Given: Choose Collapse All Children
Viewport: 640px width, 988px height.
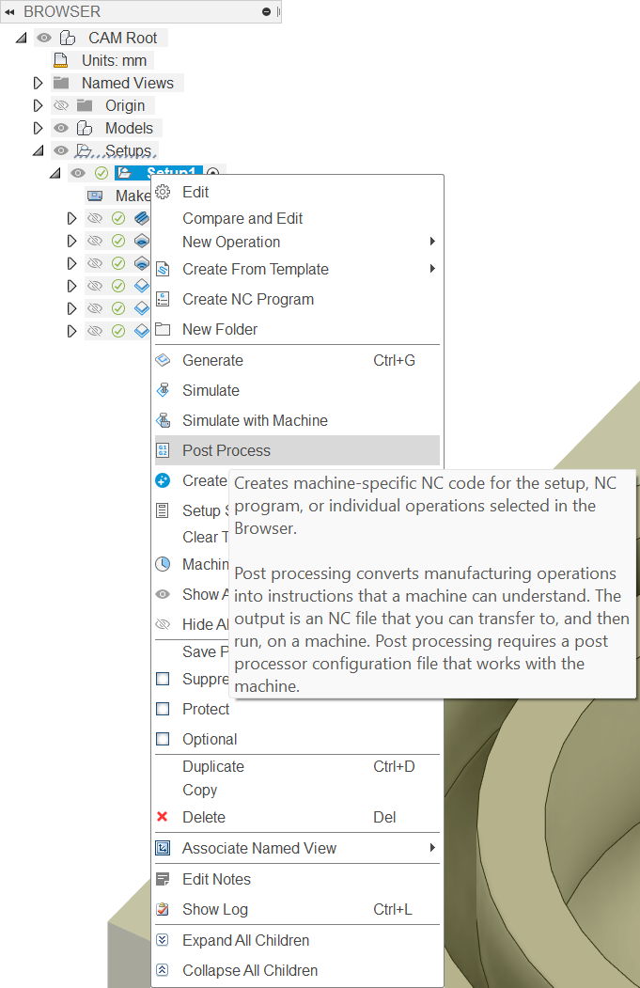Looking at the screenshot, I should [250, 970].
